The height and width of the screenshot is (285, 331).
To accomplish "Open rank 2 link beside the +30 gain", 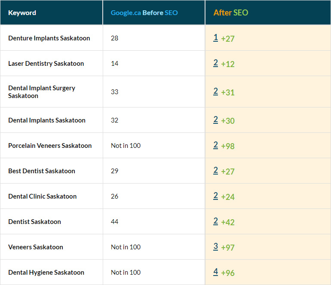I will pyautogui.click(x=215, y=120).
